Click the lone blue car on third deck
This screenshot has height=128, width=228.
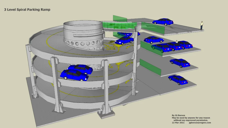(180, 63)
